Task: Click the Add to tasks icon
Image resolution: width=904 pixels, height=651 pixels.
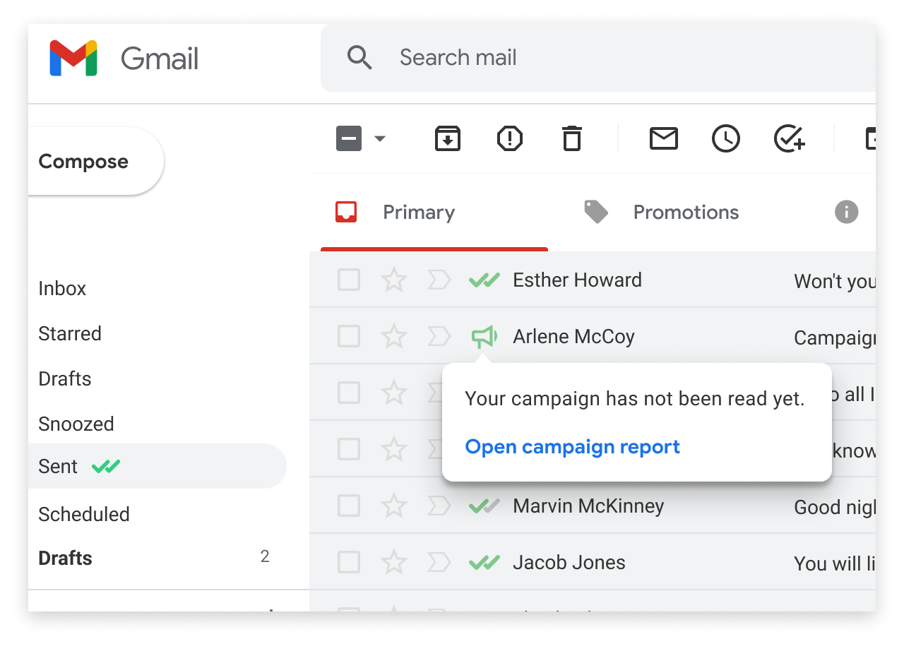Action: (x=789, y=138)
